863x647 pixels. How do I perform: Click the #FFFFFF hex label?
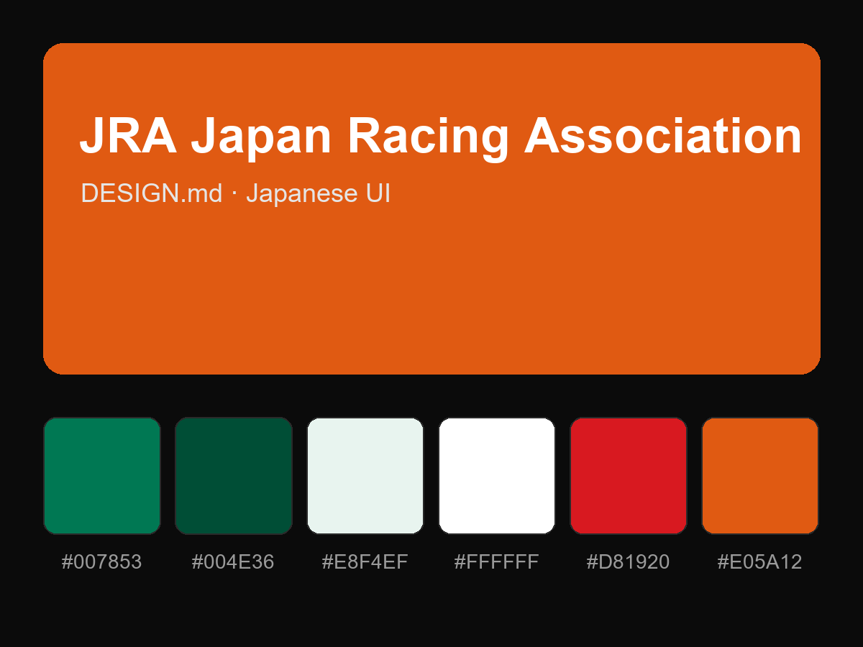497,562
